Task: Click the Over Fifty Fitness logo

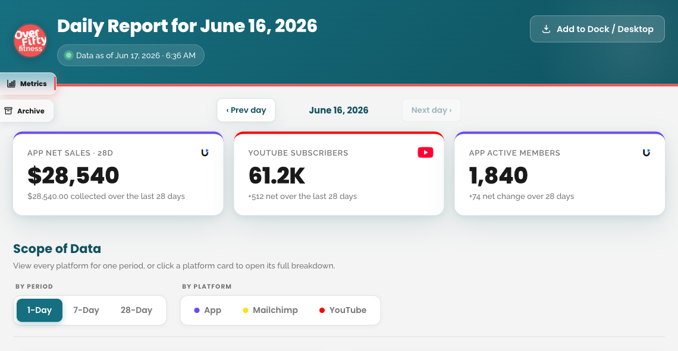Action: click(30, 40)
